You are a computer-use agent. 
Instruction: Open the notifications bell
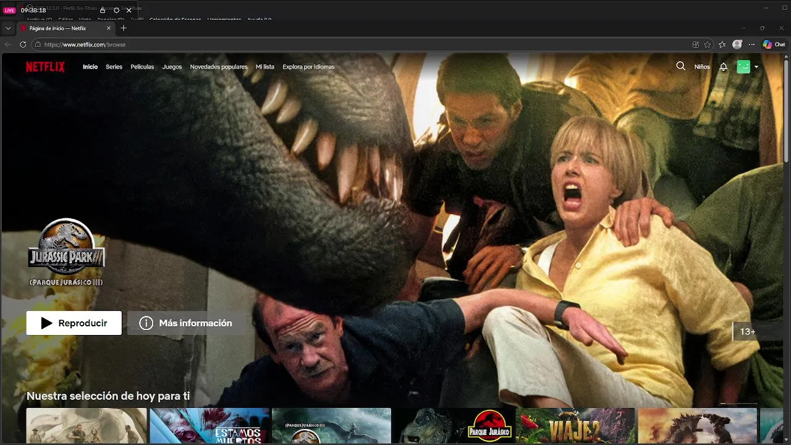coord(724,67)
